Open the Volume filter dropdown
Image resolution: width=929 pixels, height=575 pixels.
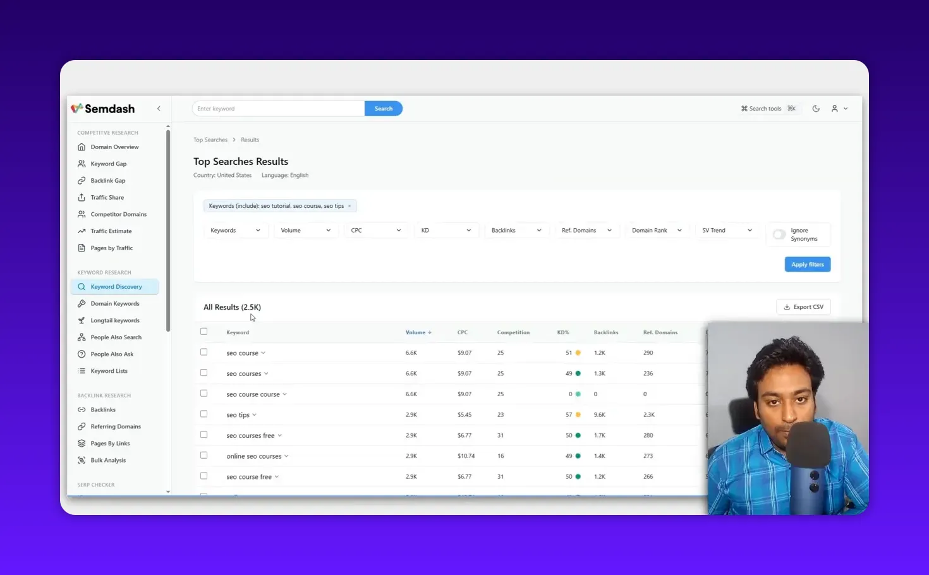(306, 230)
